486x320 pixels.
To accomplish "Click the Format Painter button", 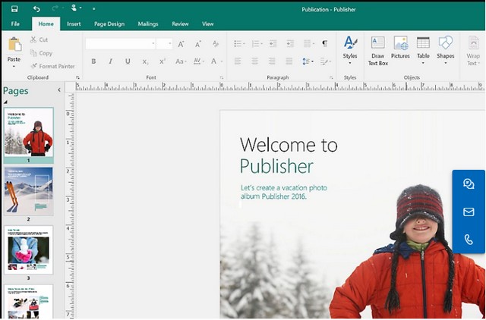I will (x=52, y=66).
